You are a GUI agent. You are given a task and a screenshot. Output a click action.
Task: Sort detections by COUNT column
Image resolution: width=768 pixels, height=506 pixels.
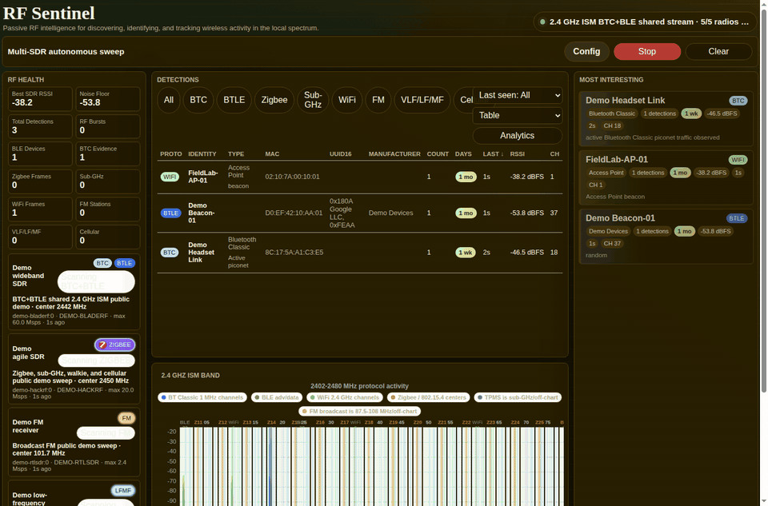(x=438, y=153)
